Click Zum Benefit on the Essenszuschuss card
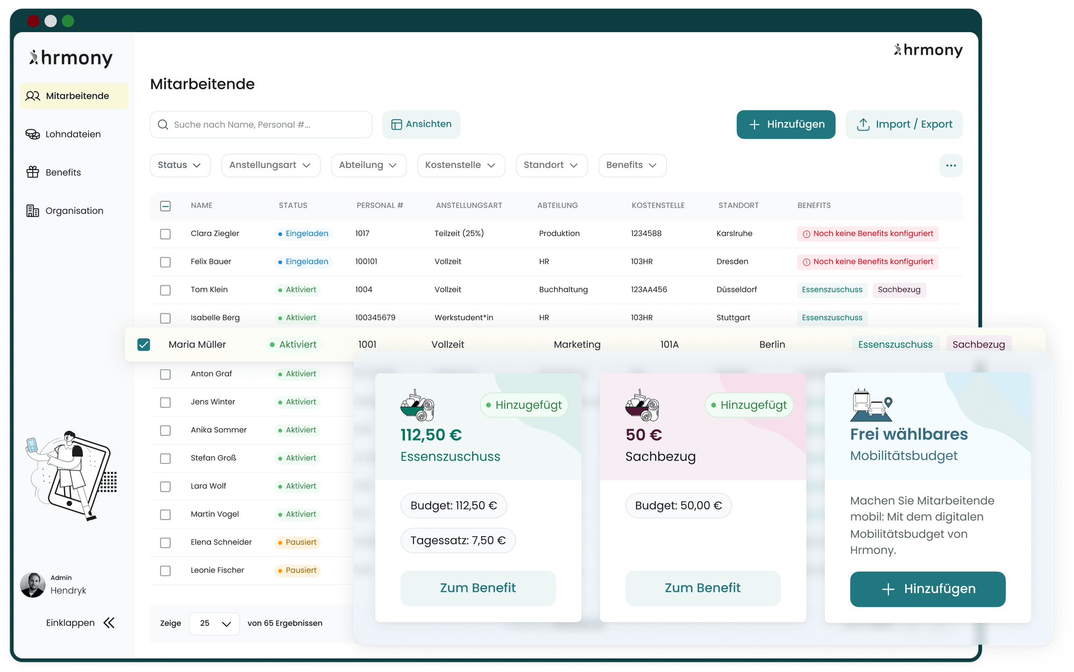The width and height of the screenshot is (1074, 672). (477, 588)
